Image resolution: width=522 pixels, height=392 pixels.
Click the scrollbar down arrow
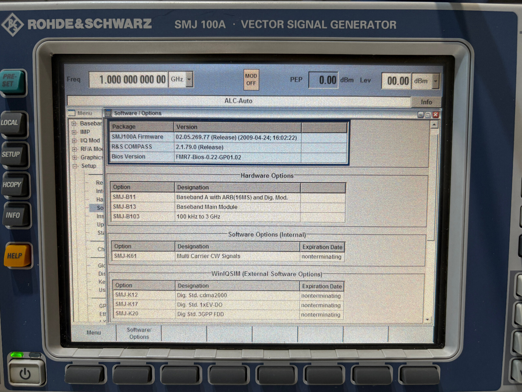(428, 319)
